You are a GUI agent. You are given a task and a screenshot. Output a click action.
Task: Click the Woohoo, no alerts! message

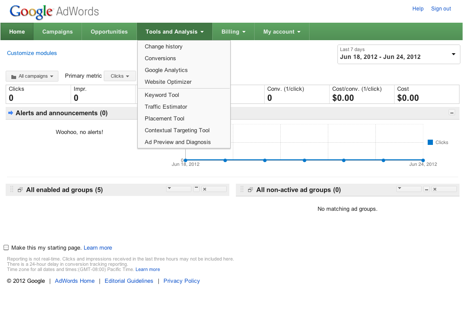pos(79,132)
